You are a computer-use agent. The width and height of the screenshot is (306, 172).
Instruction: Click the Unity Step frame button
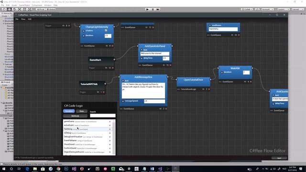pyautogui.click(x=158, y=10)
